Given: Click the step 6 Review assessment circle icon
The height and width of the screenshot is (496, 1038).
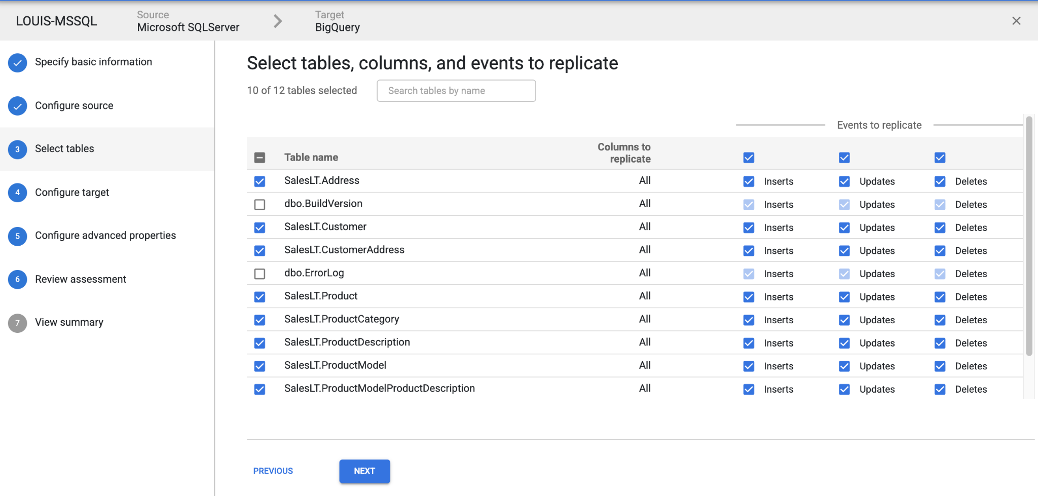Looking at the screenshot, I should click(x=18, y=279).
